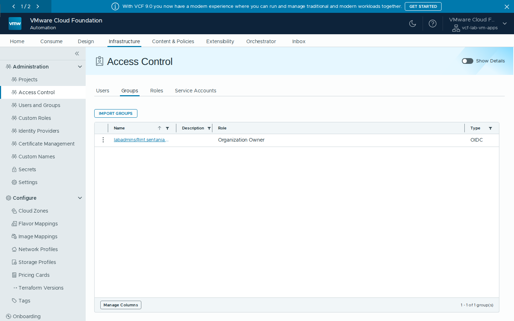Open Custom Names in sidebar
Screen dimensions: 514x321
click(x=37, y=157)
